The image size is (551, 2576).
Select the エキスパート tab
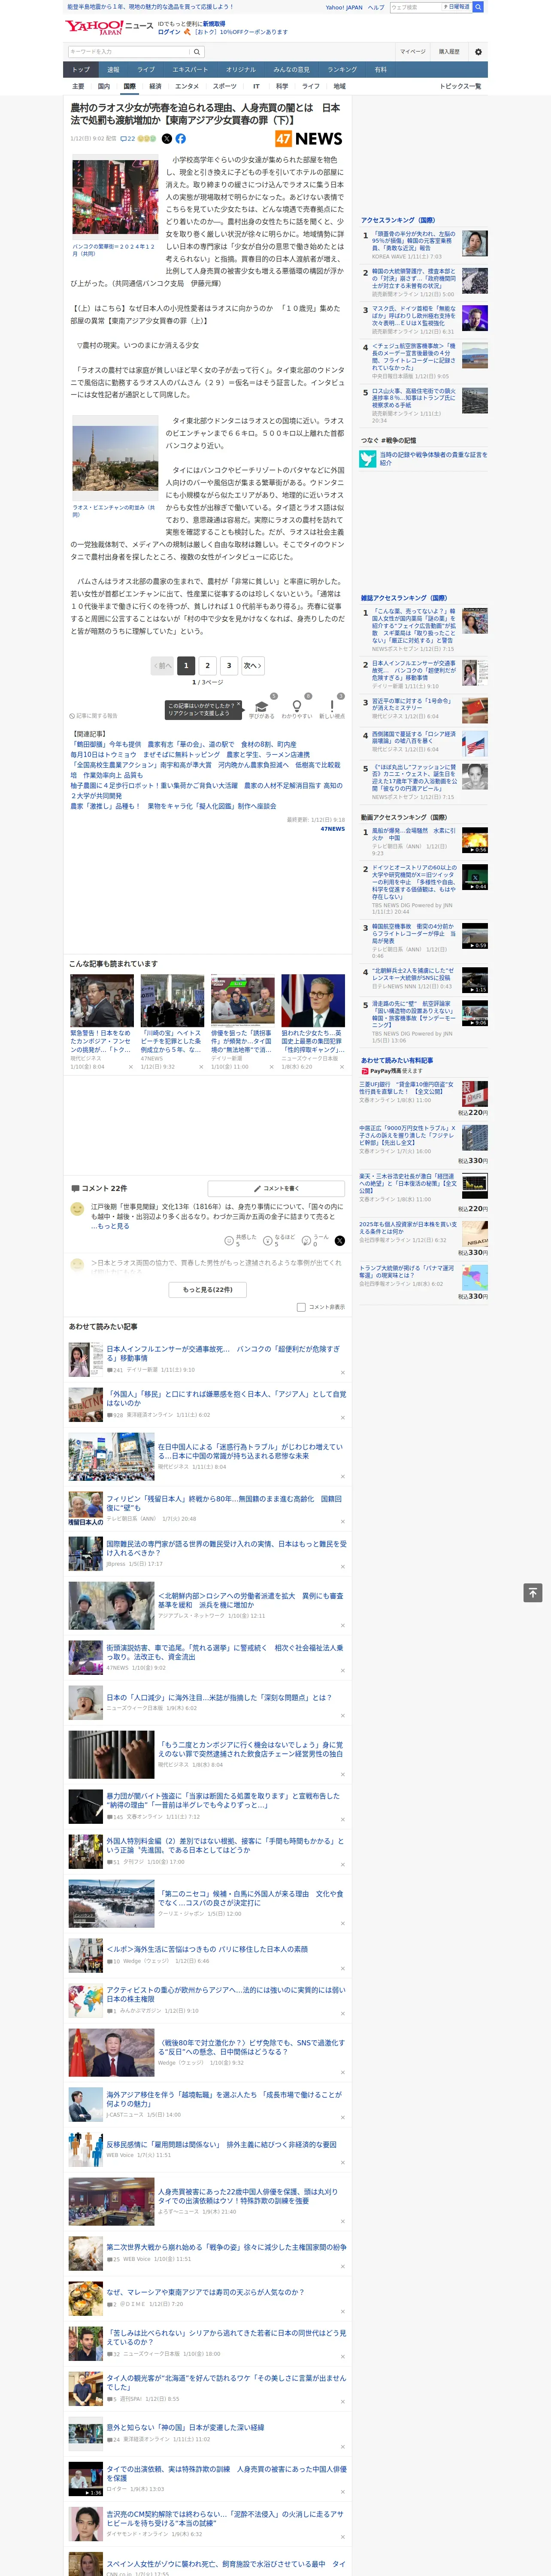click(190, 70)
